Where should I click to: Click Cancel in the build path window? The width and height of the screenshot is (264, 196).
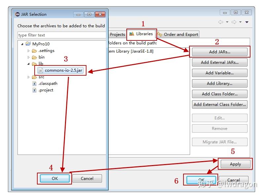(234, 180)
